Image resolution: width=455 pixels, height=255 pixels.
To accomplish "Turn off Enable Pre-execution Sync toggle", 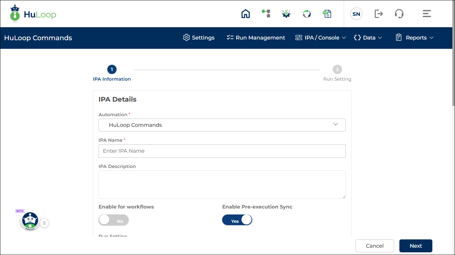I will coord(237,220).
